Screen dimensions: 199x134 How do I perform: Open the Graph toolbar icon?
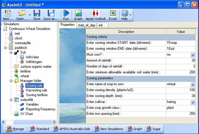coord(78,15)
